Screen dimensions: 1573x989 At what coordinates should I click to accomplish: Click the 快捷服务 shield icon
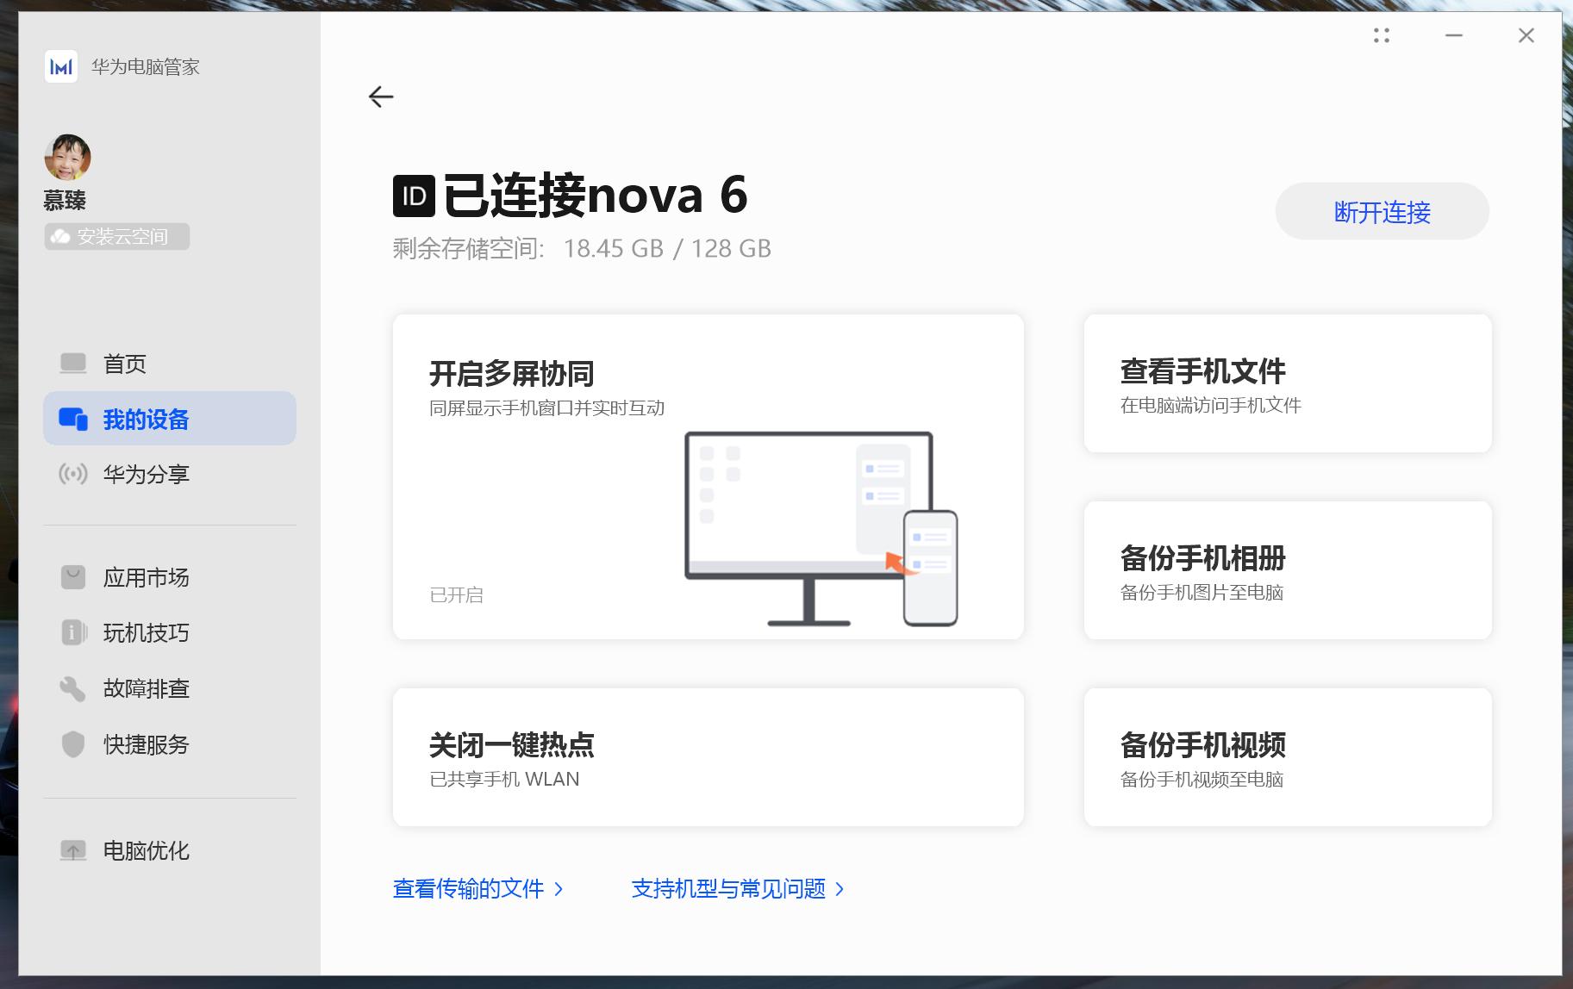[x=73, y=744]
